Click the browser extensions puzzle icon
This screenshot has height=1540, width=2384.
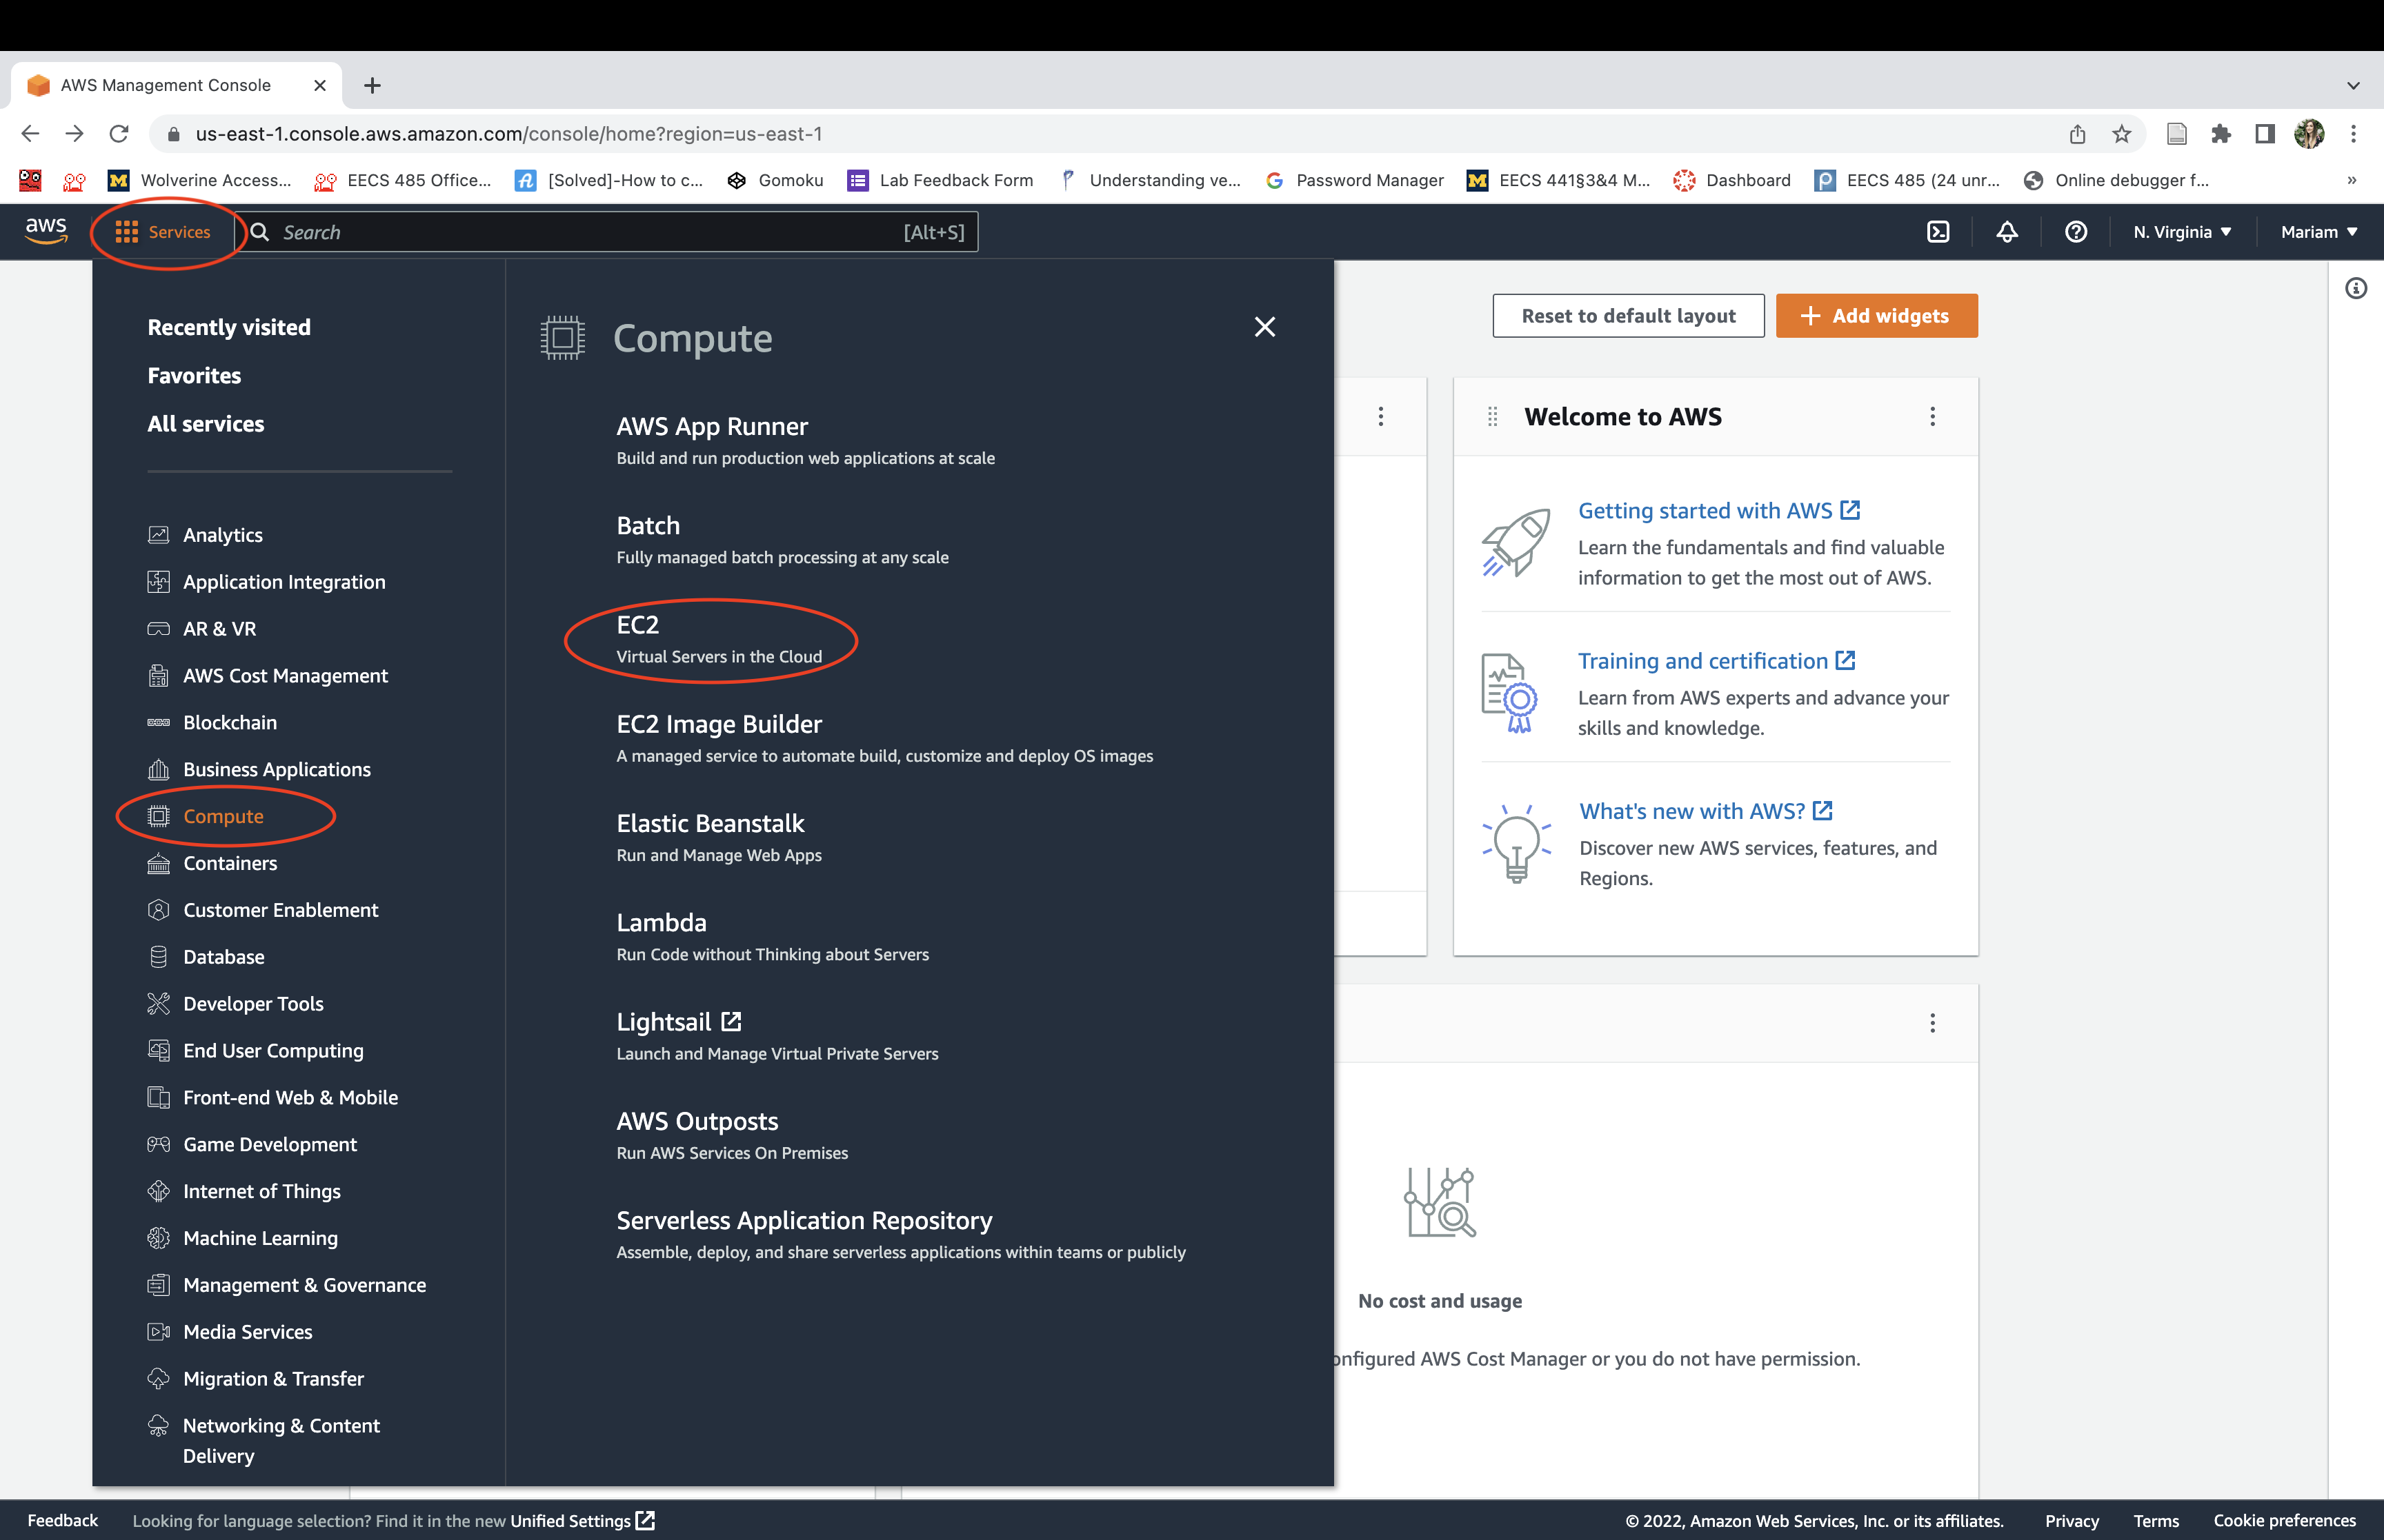pos(2220,134)
